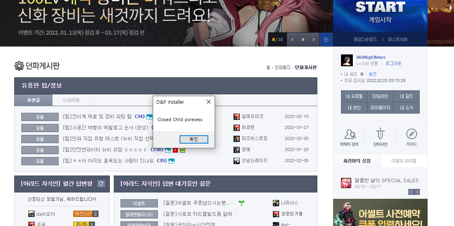The width and height of the screenshot is (454, 226).
Task: Open 장비사전 equipment dictionary icon
Action: [x=380, y=137]
